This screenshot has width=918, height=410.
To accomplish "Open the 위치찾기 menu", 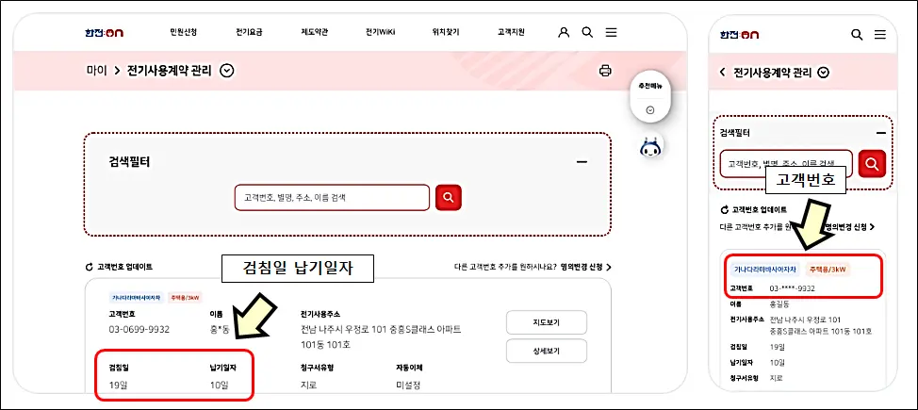I will (446, 32).
